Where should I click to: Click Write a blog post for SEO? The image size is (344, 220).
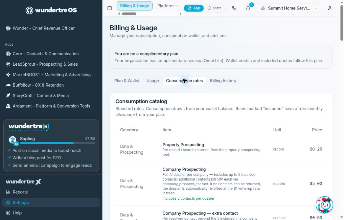pyautogui.click(x=37, y=158)
